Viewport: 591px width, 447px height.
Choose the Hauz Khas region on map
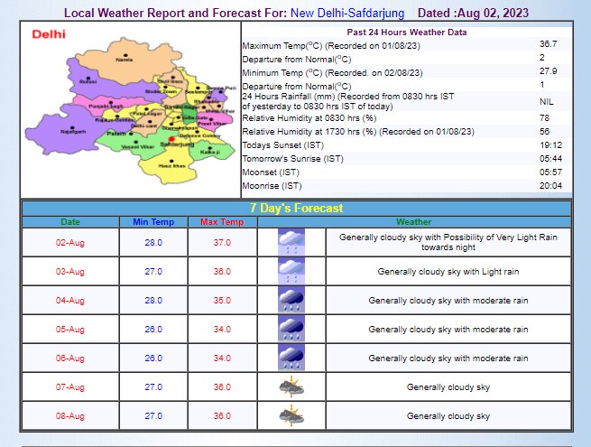171,167
